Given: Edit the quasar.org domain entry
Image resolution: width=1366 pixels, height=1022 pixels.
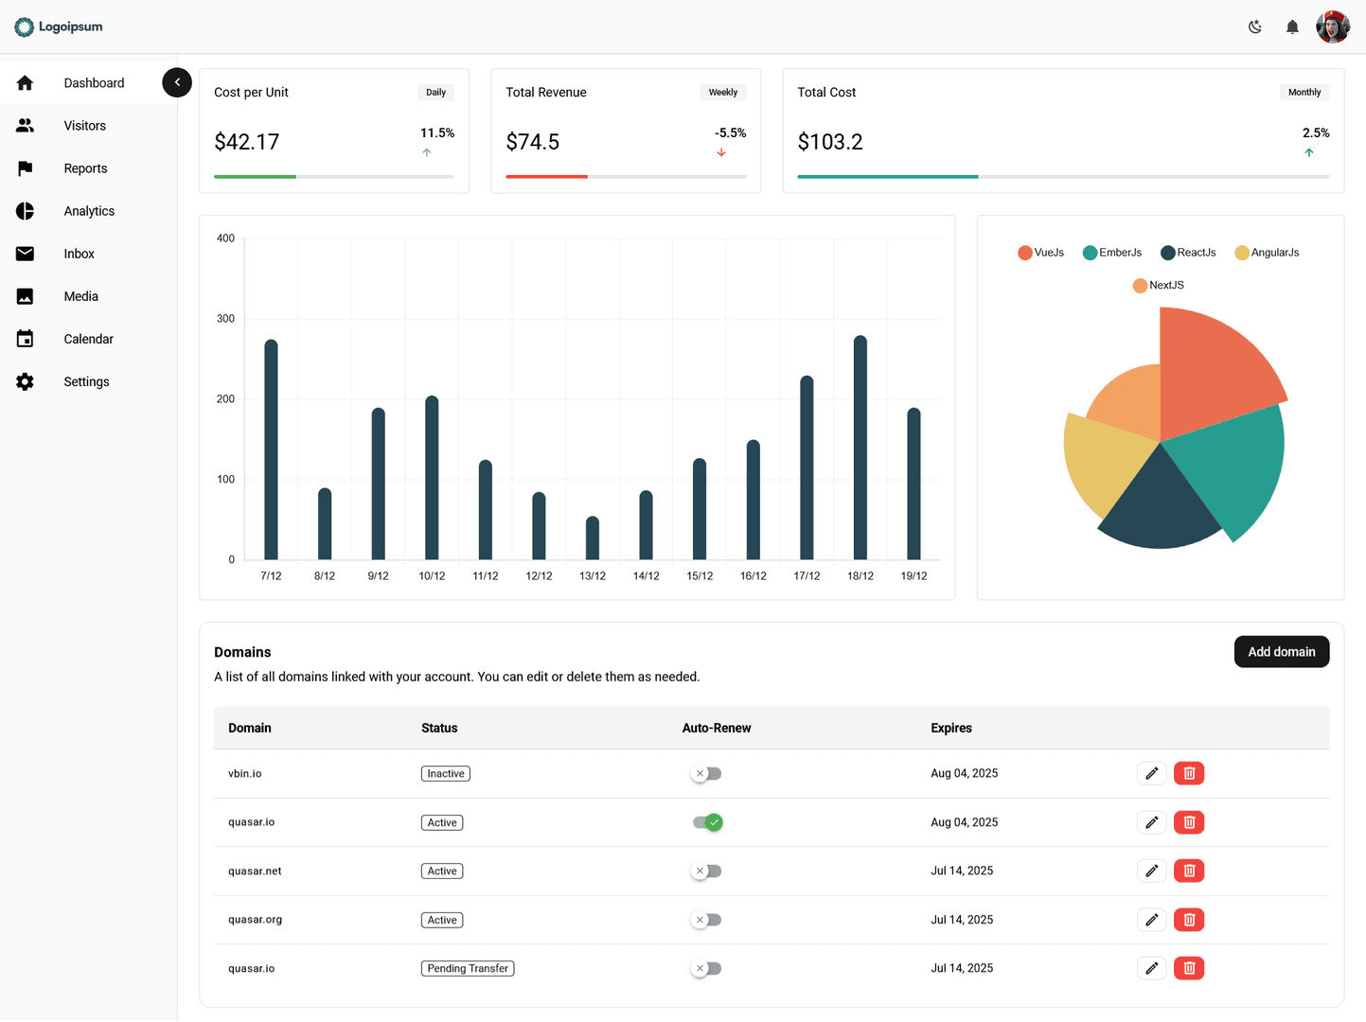Looking at the screenshot, I should pos(1151,920).
